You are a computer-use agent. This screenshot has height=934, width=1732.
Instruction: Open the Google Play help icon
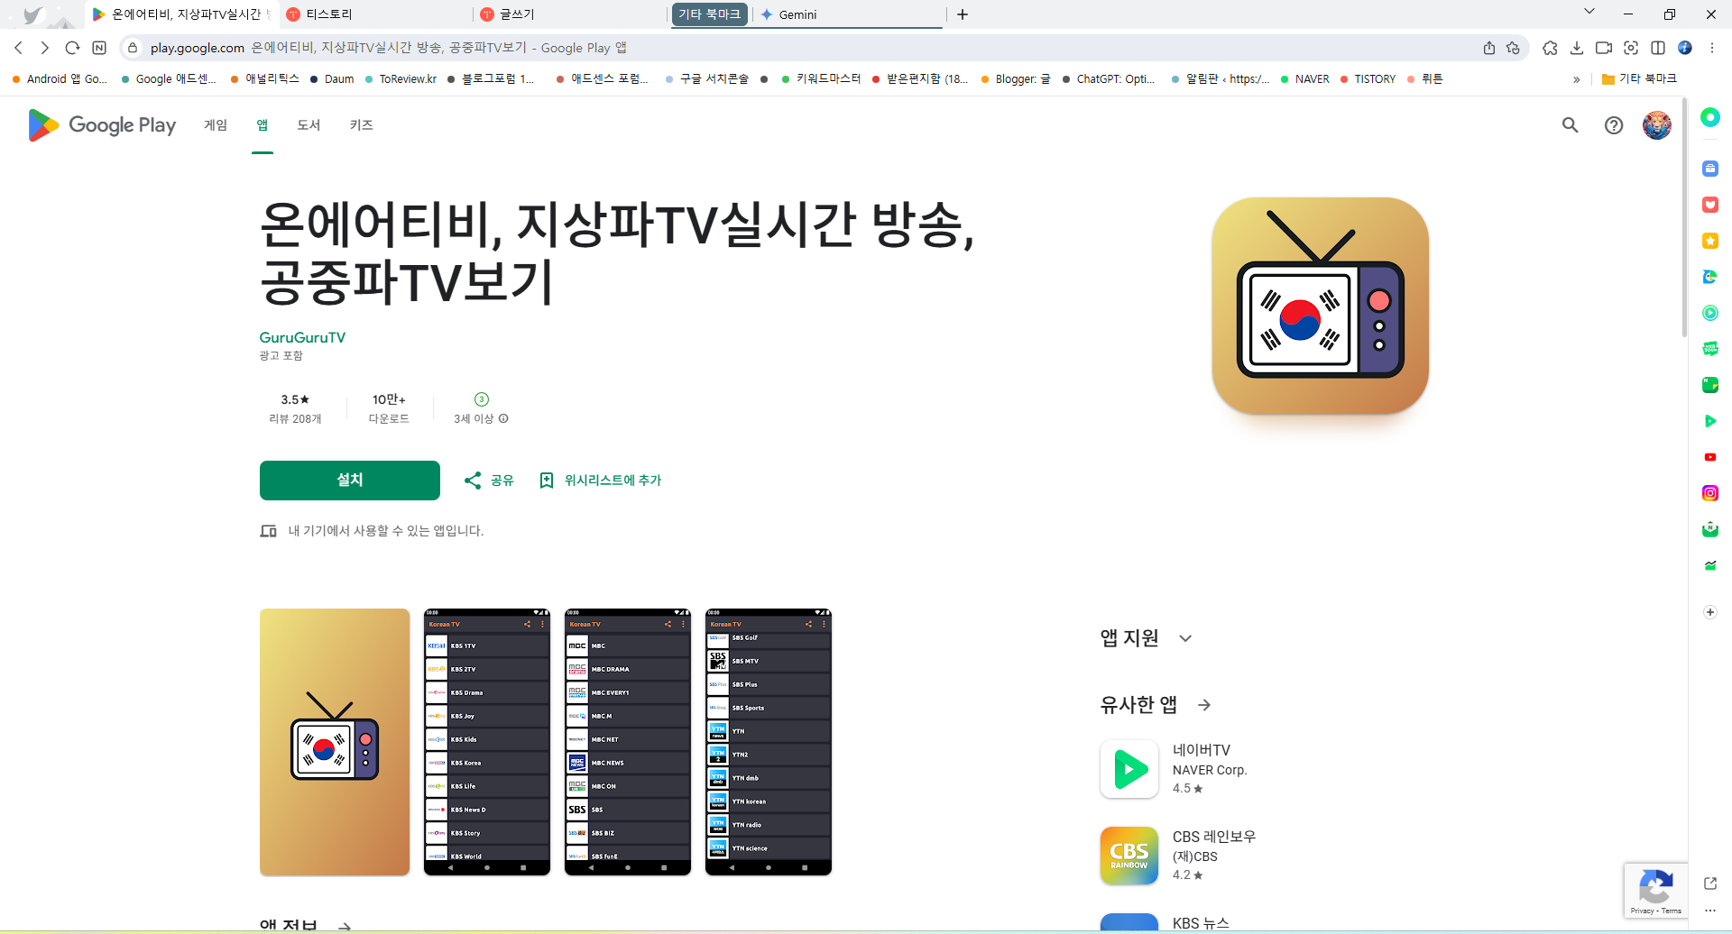[x=1614, y=125]
